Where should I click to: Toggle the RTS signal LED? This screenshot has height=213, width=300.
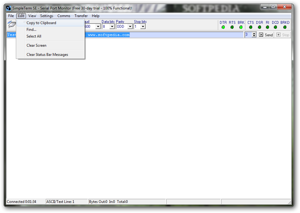[x=232, y=27]
